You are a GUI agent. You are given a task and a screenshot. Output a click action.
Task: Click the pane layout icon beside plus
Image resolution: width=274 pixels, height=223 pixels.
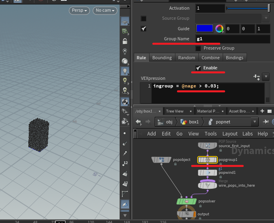point(270,111)
